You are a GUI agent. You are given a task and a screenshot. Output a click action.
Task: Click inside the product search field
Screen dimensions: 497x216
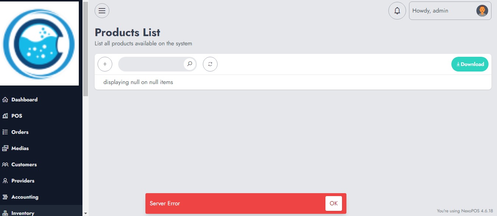(155, 64)
